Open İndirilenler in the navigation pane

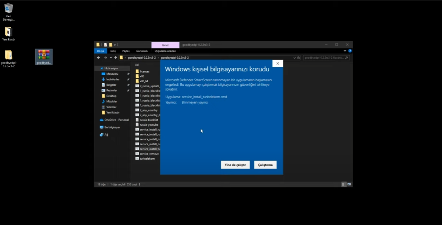113,80
